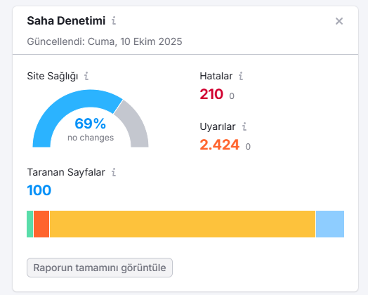Click the info icon next to Hatalar
Image resolution: width=368 pixels, height=295 pixels.
[241, 76]
